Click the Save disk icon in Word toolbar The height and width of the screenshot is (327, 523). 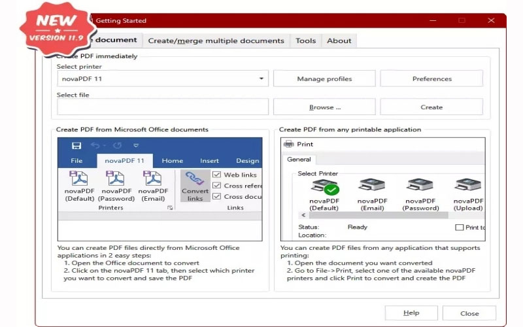click(76, 145)
